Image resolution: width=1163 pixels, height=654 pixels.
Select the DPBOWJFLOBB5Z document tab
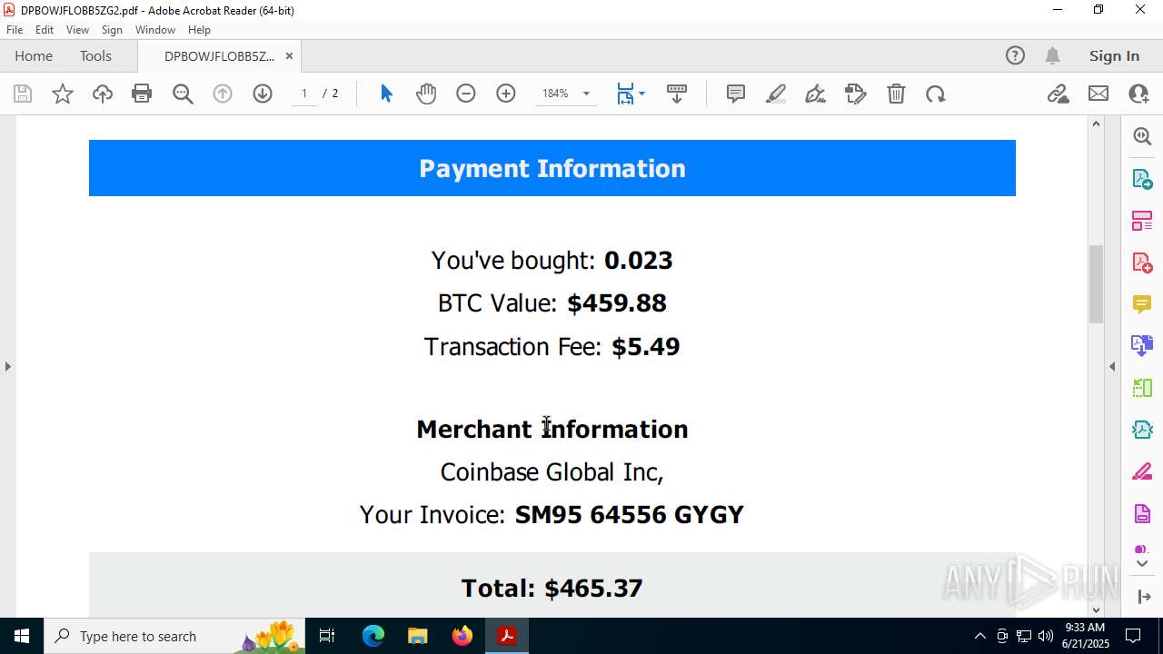pyautogui.click(x=219, y=55)
